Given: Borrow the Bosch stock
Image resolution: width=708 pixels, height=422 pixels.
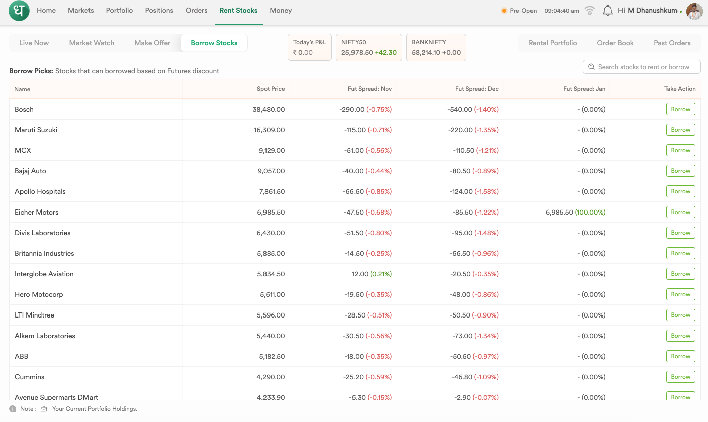Looking at the screenshot, I should coord(680,109).
